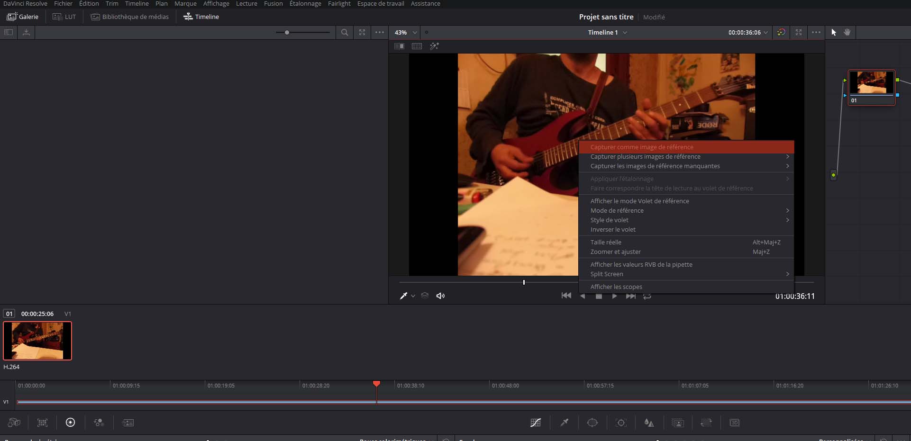This screenshot has width=911, height=441.
Task: Expand the Timeline 1 dropdown
Action: [607, 32]
